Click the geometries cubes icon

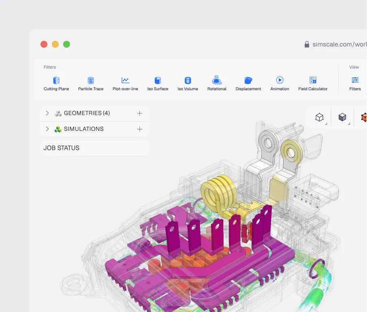[x=58, y=113]
